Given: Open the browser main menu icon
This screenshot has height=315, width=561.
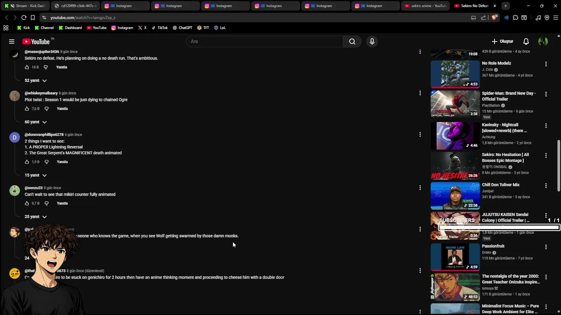Looking at the screenshot, I should click(x=556, y=17).
